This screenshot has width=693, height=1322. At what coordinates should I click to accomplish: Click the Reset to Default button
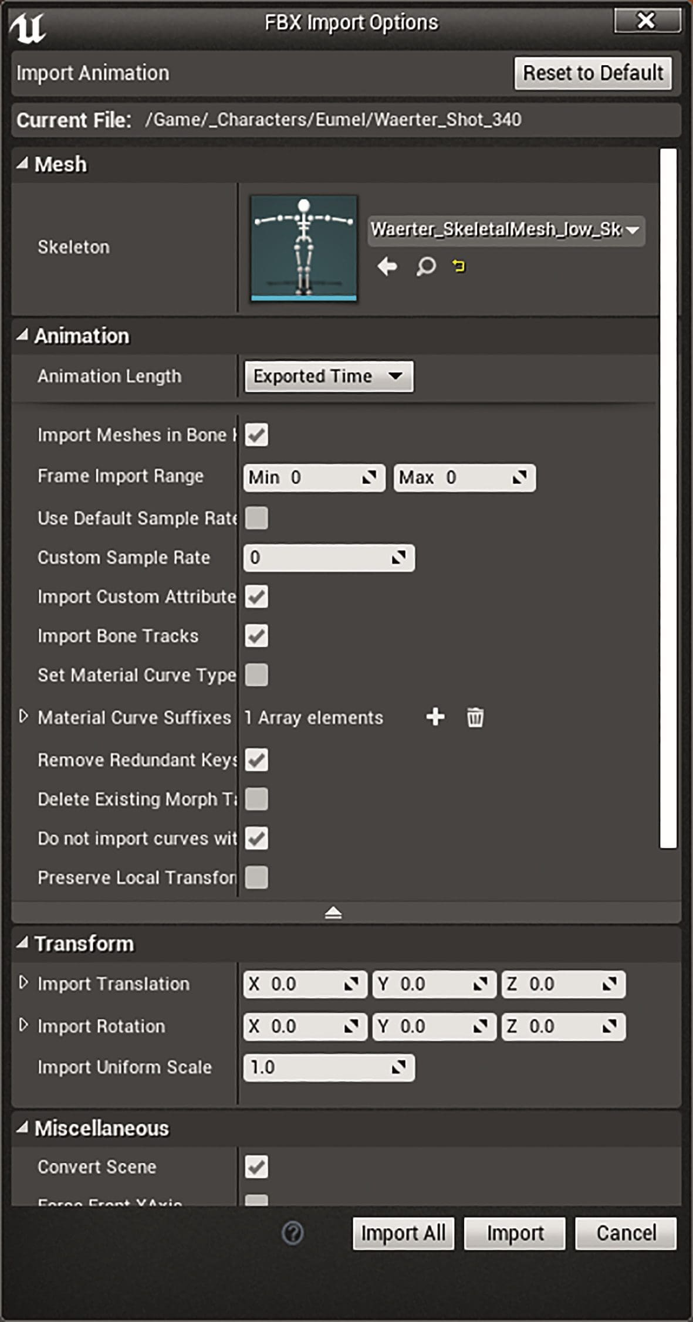pyautogui.click(x=593, y=73)
